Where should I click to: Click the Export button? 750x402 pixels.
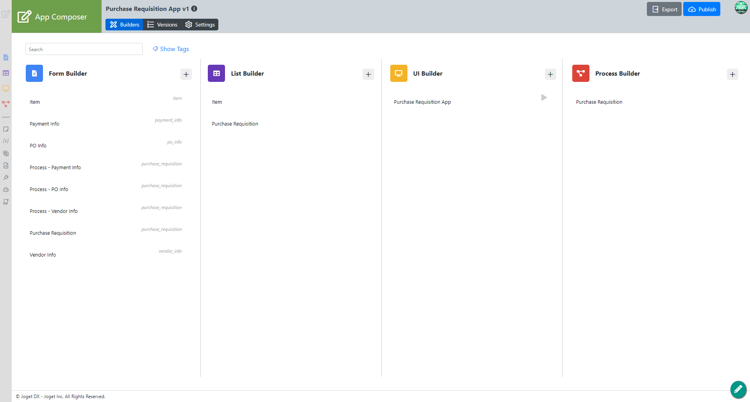pyautogui.click(x=664, y=9)
